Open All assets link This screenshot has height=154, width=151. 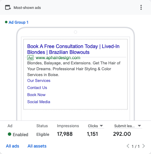tap(37, 146)
